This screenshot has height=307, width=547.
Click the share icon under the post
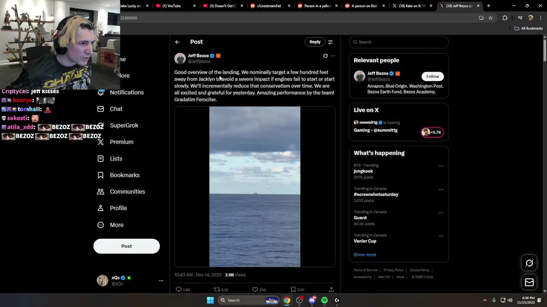(x=331, y=290)
